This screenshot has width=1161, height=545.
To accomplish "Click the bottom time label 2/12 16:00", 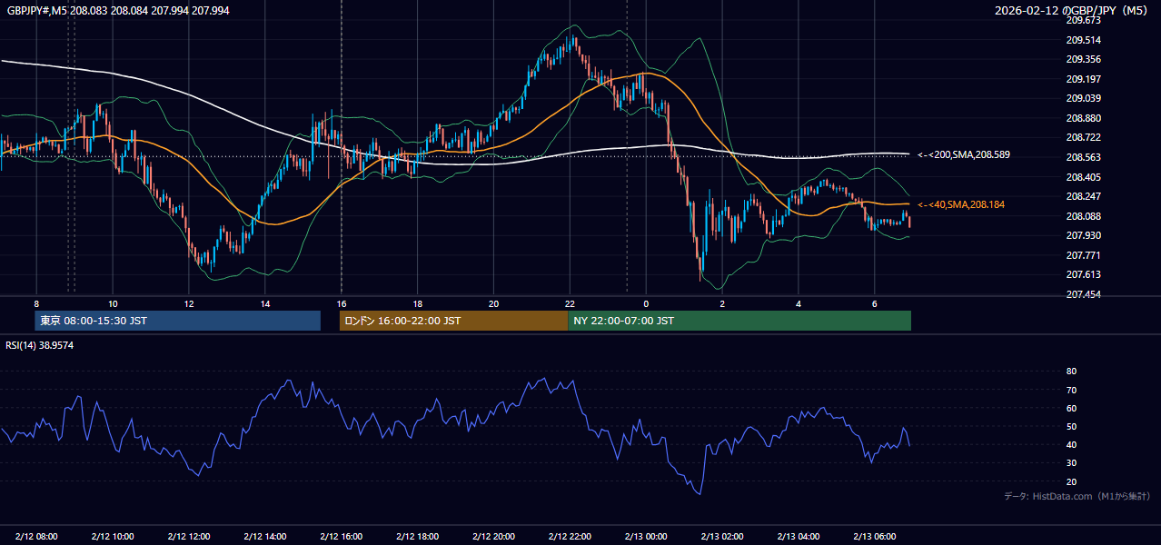I will click(341, 537).
